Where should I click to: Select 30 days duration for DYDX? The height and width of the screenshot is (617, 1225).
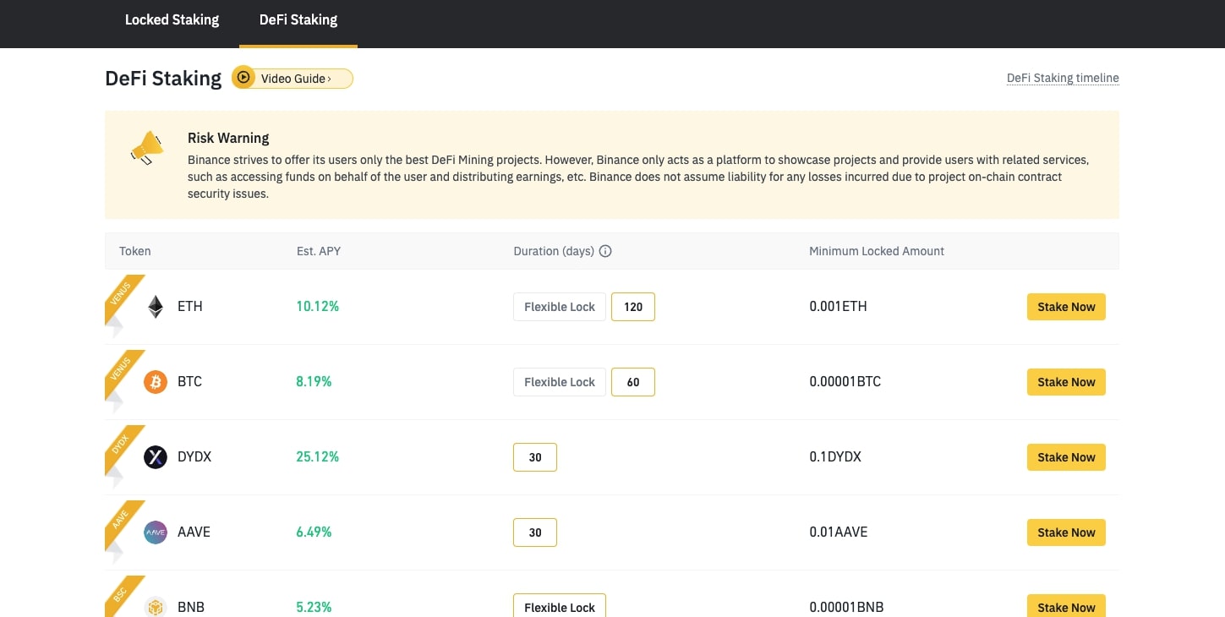pos(535,457)
